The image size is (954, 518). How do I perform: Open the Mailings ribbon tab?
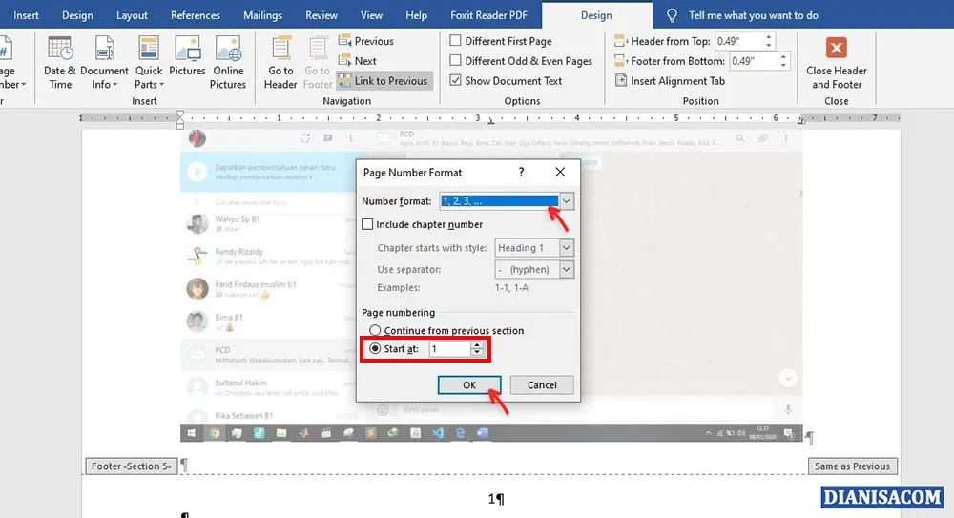click(262, 15)
